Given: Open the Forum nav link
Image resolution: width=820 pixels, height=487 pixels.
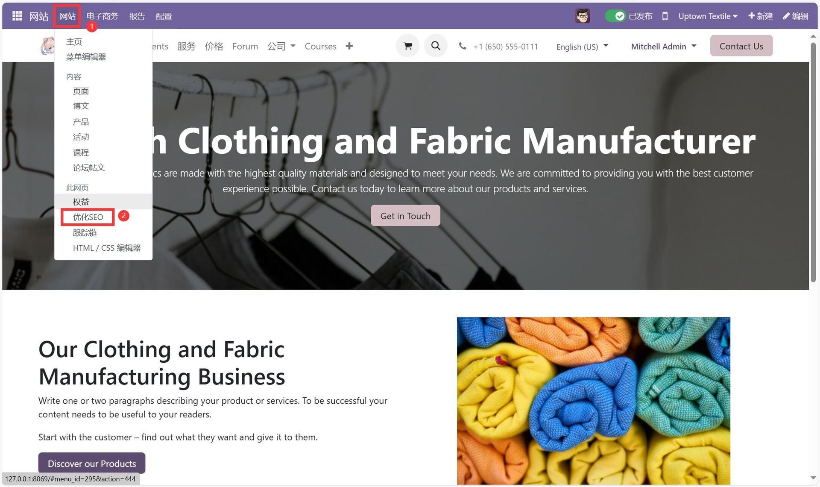Looking at the screenshot, I should (245, 46).
